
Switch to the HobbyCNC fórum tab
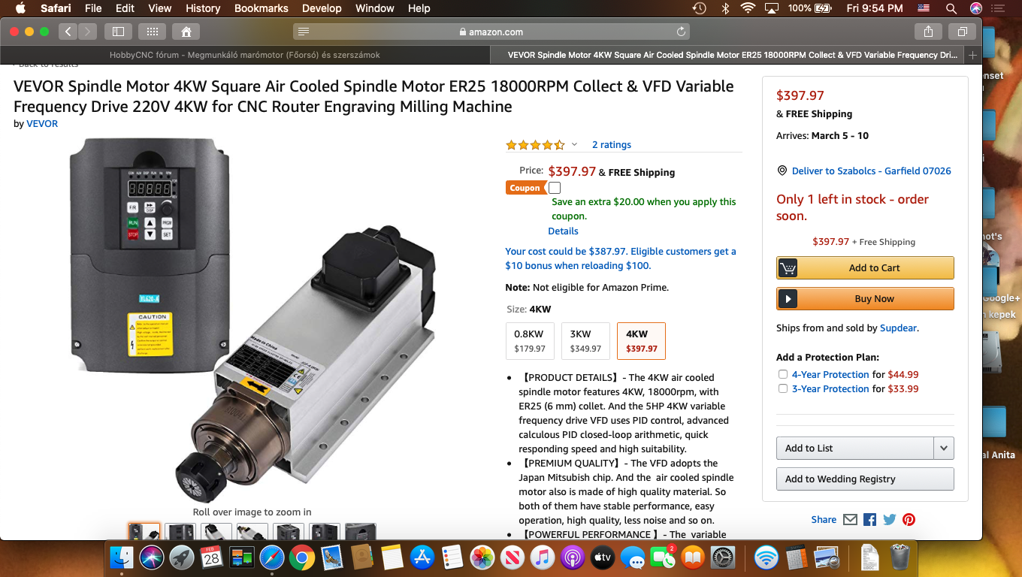point(245,55)
